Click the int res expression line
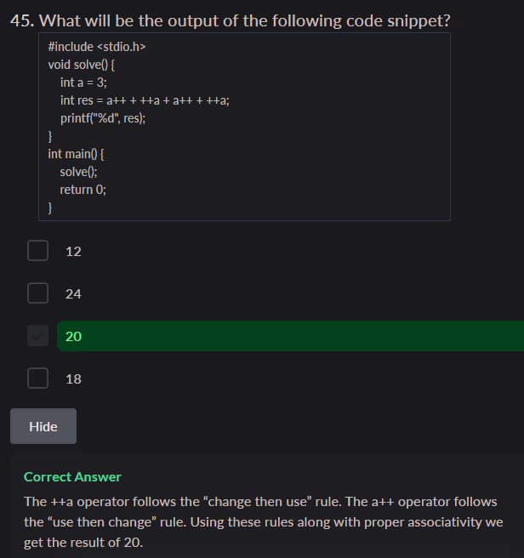 tap(145, 100)
